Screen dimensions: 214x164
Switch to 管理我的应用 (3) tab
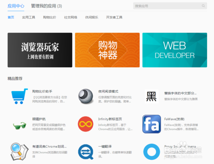[x=46, y=6]
